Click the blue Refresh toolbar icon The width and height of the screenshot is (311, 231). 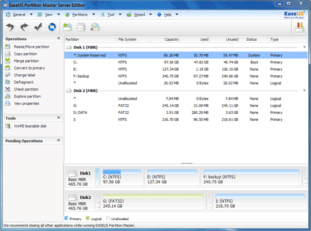coord(52,27)
